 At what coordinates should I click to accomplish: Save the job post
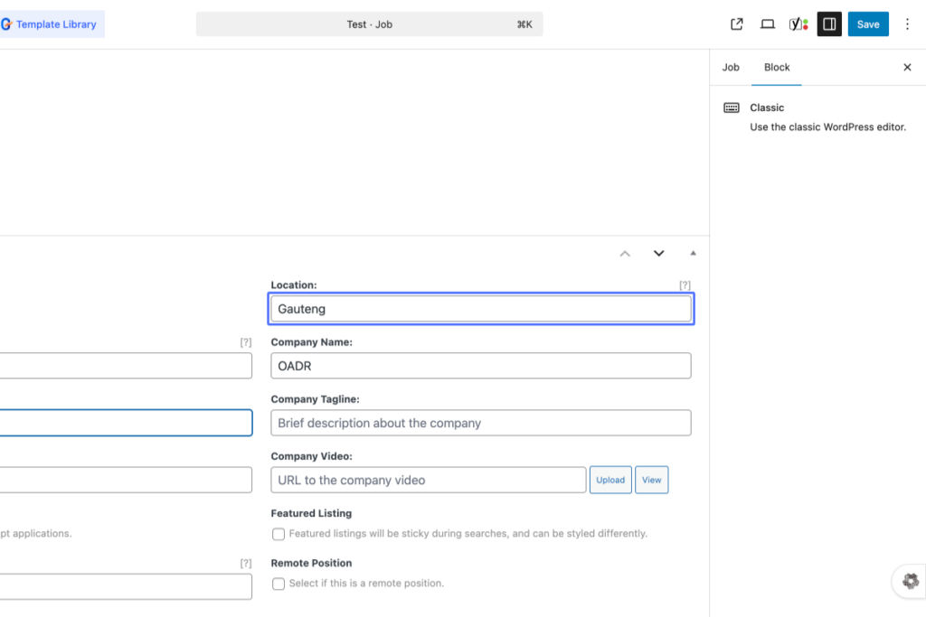pos(868,24)
